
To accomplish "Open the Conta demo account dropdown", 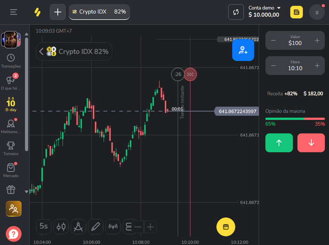I will coord(264,8).
